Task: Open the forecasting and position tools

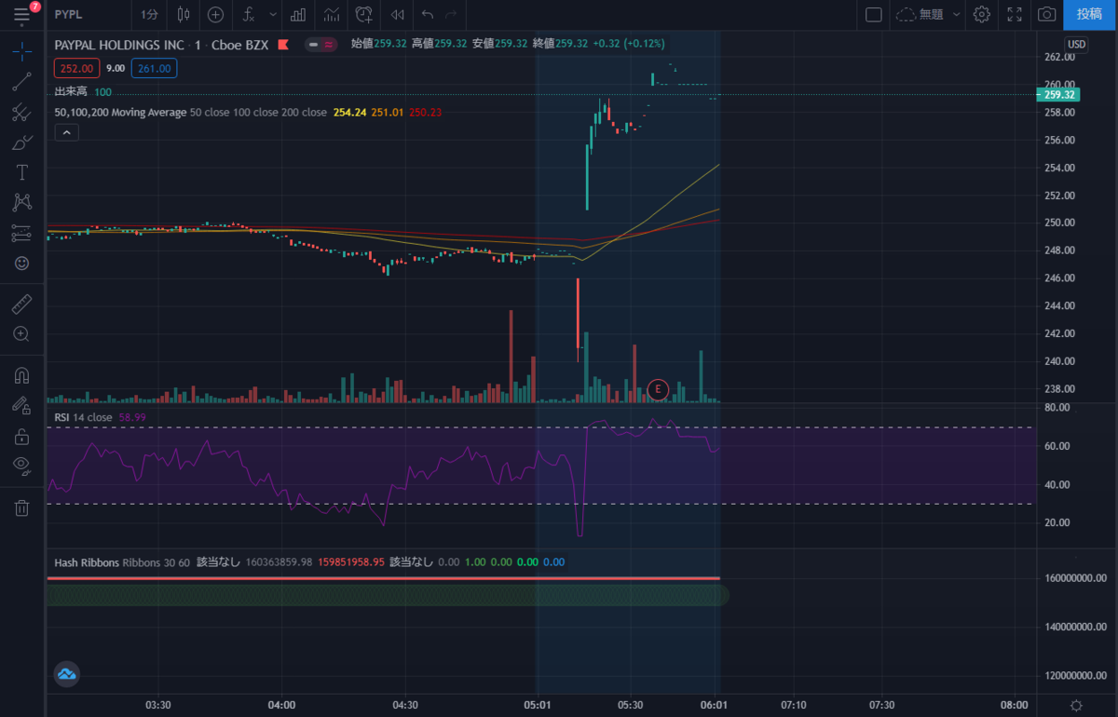Action: tap(22, 233)
